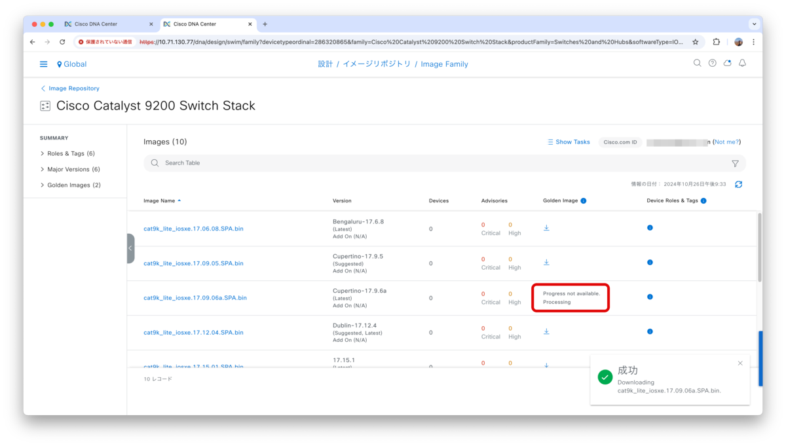
Task: Click Images (10) heading
Action: coord(165,142)
